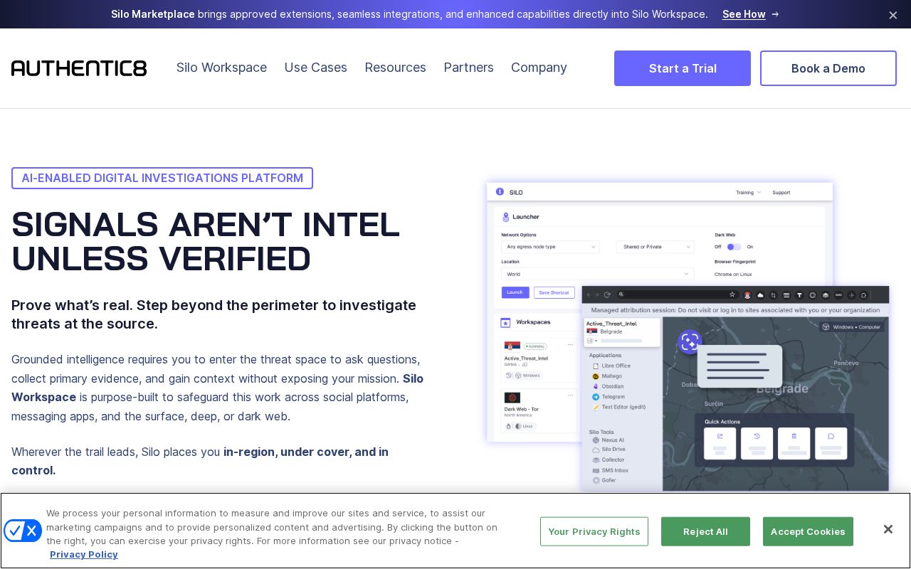Open the Silo Workspace menu
The height and width of the screenshot is (569, 911).
221,68
